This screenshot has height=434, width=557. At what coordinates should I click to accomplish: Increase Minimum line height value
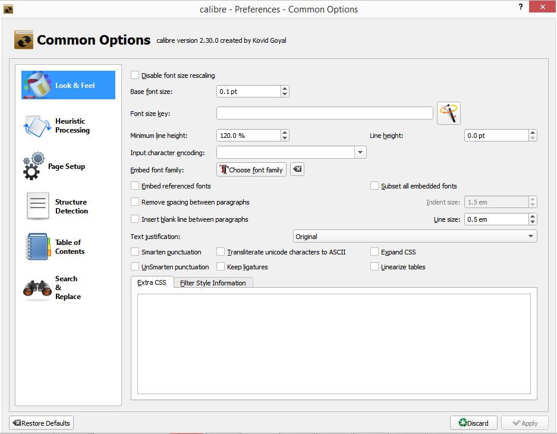(285, 133)
